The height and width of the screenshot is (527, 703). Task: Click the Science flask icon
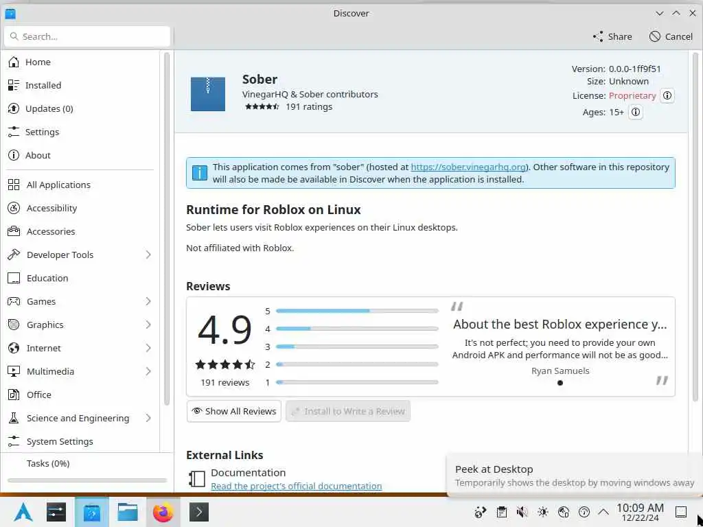[14, 418]
